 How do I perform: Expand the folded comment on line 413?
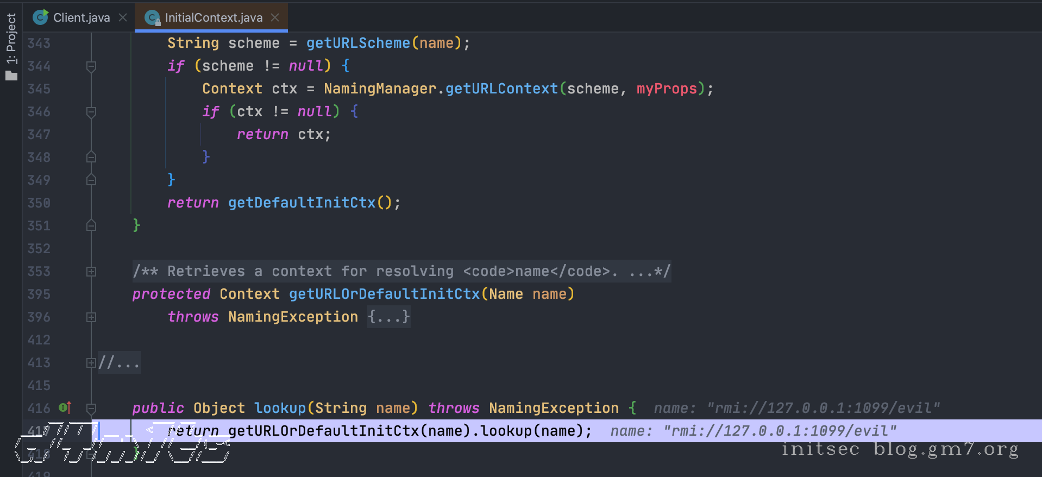point(91,363)
